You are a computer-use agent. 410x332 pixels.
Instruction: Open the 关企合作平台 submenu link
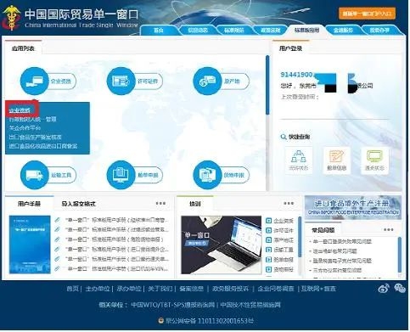[25, 128]
